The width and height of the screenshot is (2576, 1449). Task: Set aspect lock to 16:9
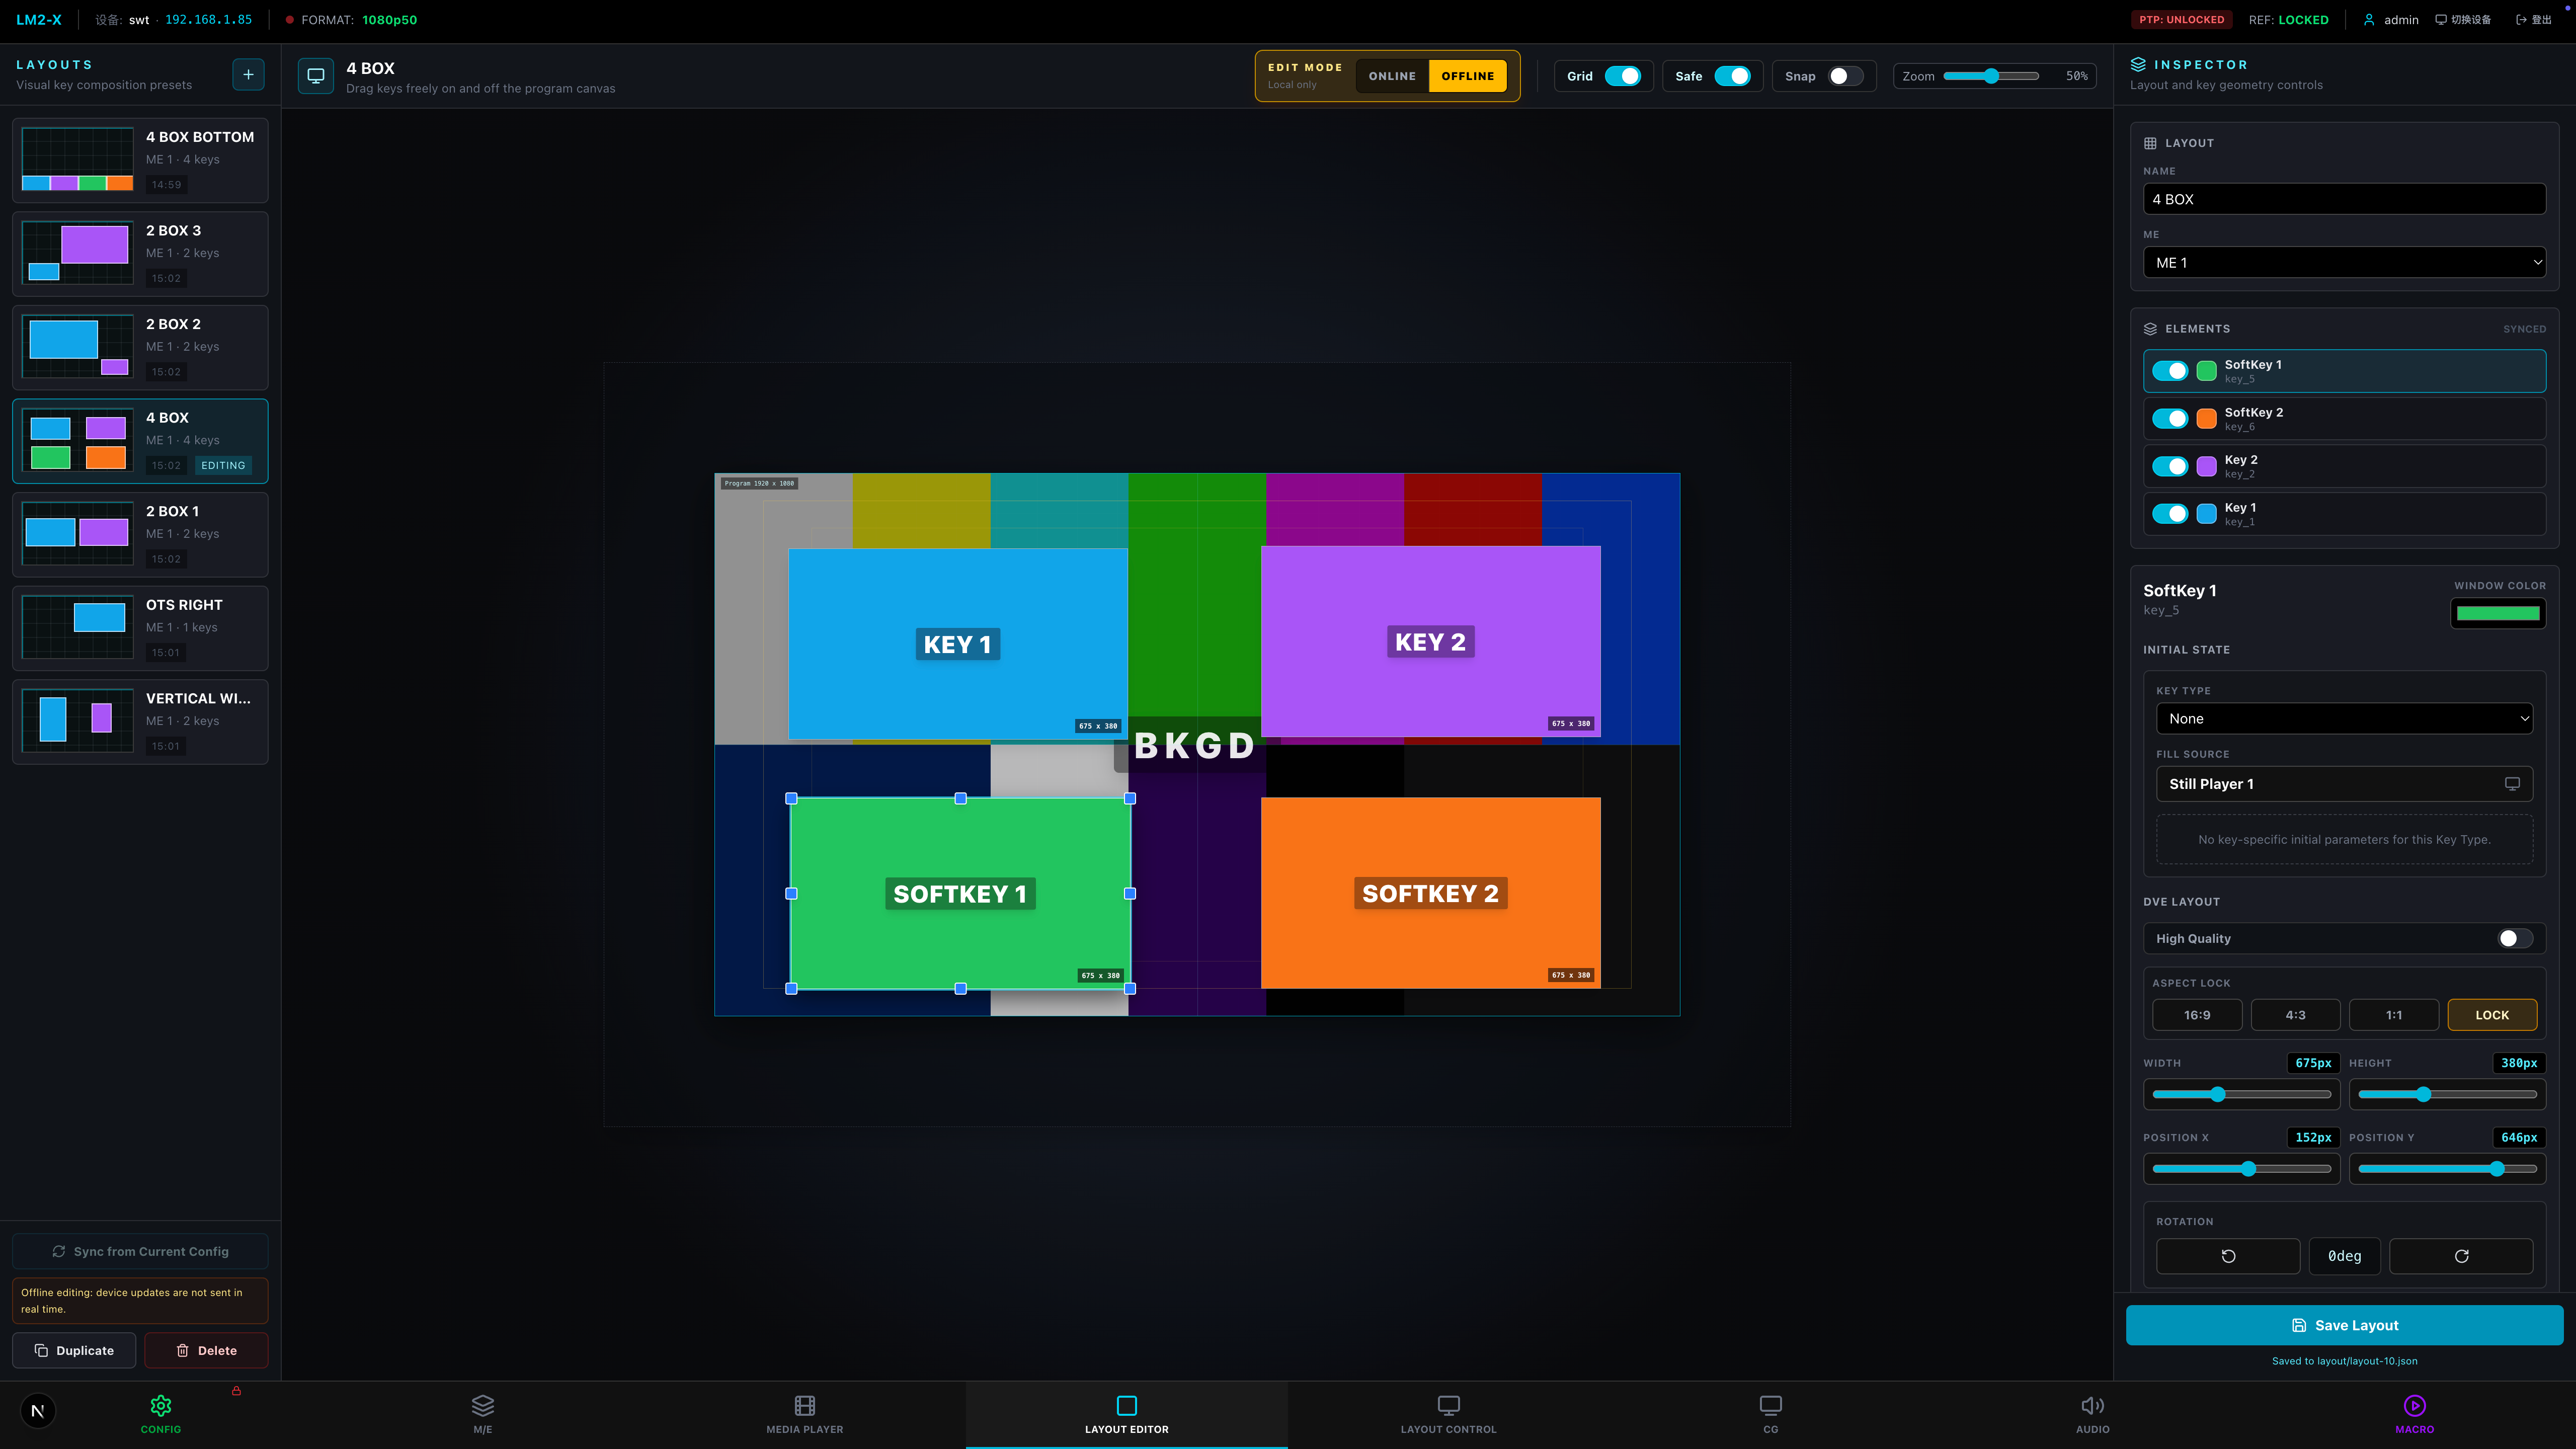[x=2197, y=1015]
